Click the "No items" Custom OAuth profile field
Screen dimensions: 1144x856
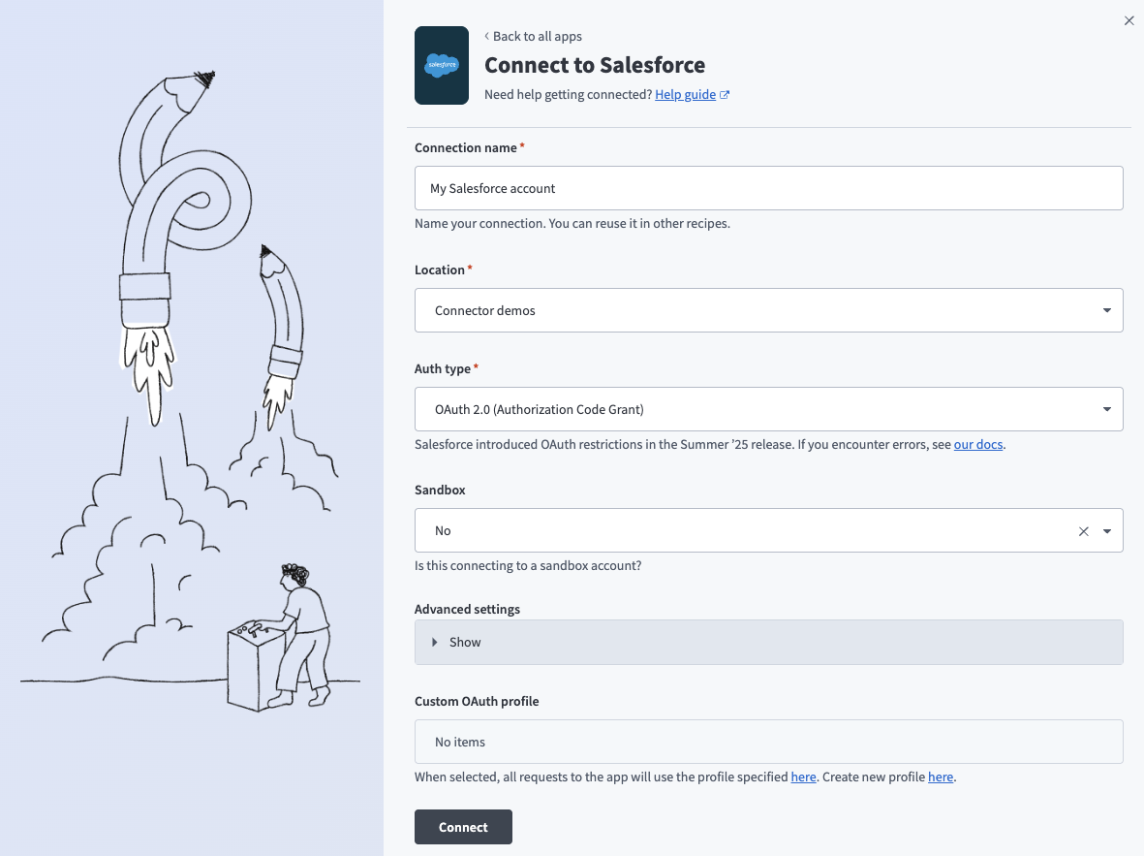(x=769, y=741)
